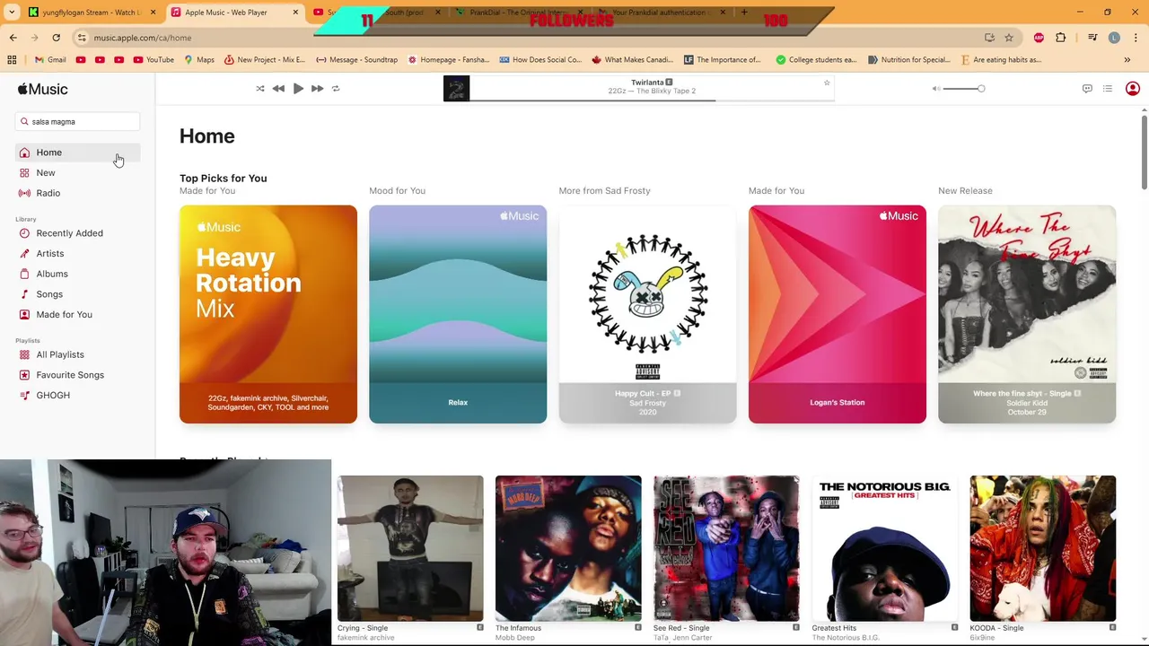Go back in the browser
1149x646 pixels.
(x=13, y=38)
